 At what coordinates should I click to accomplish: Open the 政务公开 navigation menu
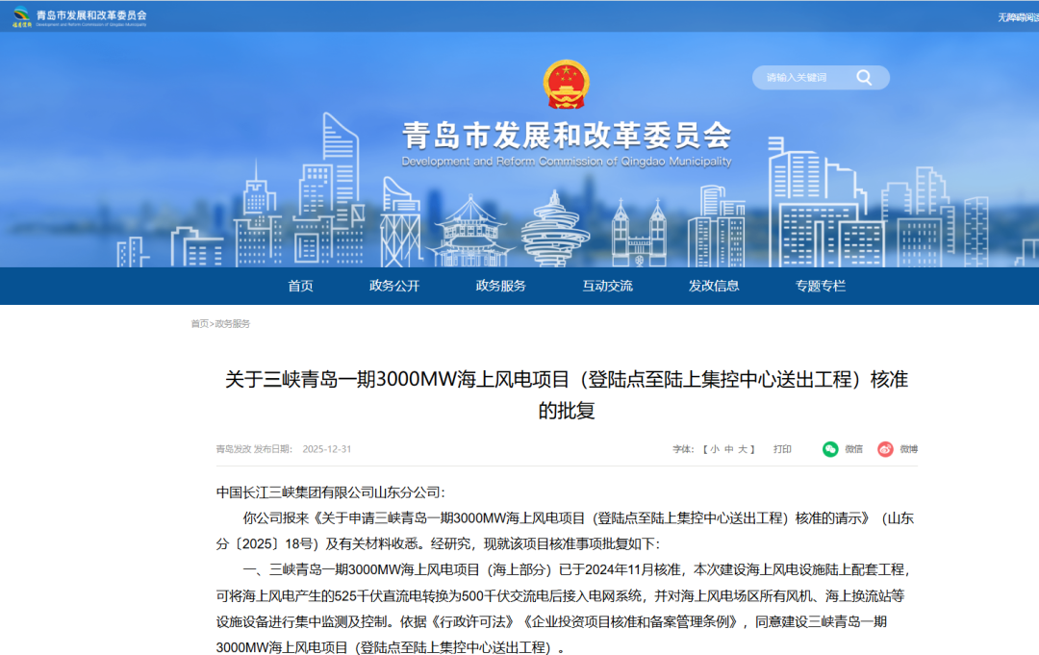(393, 286)
